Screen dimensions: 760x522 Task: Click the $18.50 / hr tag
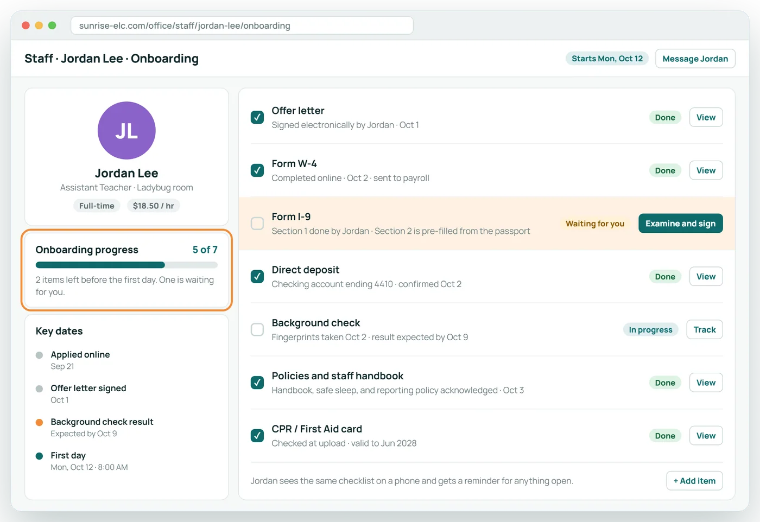click(154, 206)
